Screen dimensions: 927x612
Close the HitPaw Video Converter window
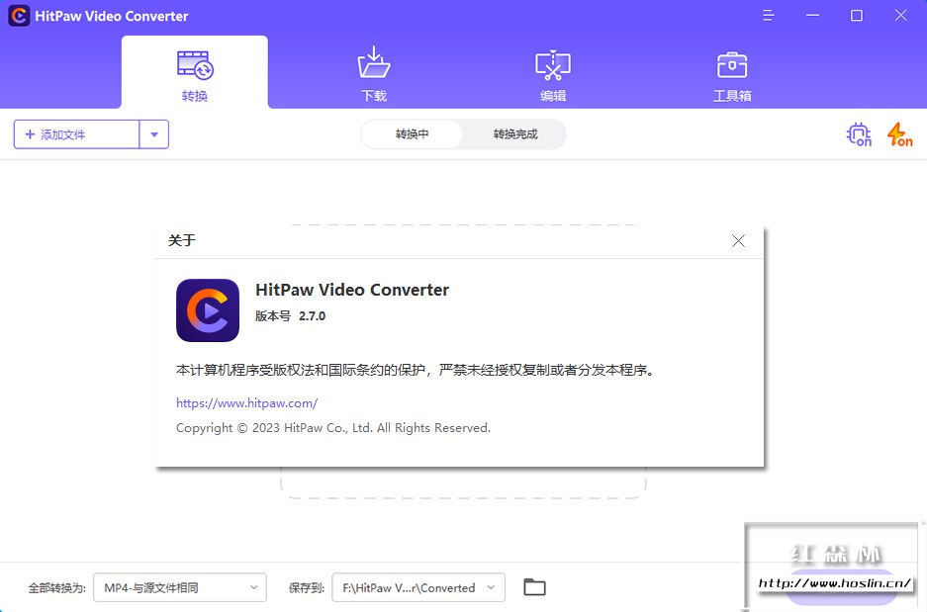[x=900, y=16]
